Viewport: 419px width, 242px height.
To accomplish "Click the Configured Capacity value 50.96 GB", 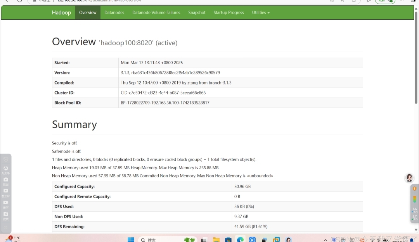I will (x=242, y=187).
